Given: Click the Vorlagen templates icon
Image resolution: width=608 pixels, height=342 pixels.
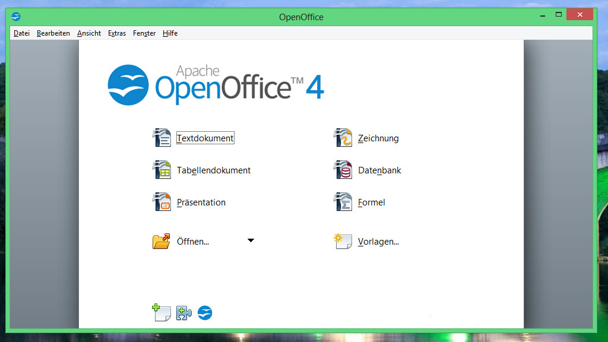Looking at the screenshot, I should pos(343,241).
